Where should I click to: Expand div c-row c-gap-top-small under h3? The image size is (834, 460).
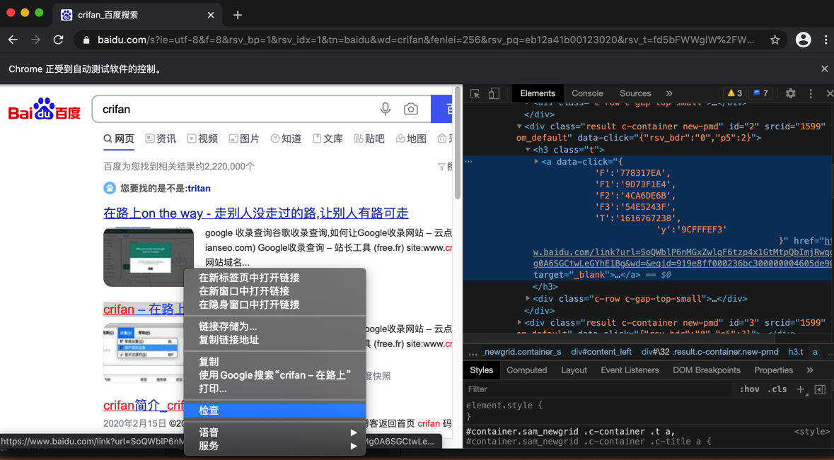coord(528,298)
